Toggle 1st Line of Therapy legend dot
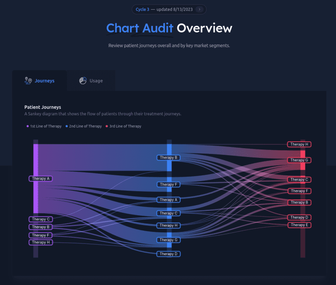336x285 pixels. click(27, 126)
